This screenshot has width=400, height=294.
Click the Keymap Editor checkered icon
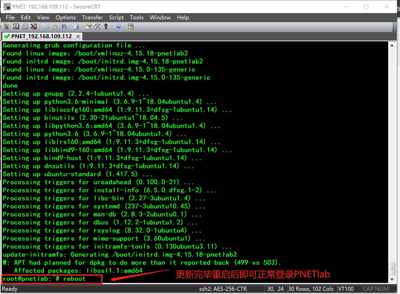click(x=97, y=27)
